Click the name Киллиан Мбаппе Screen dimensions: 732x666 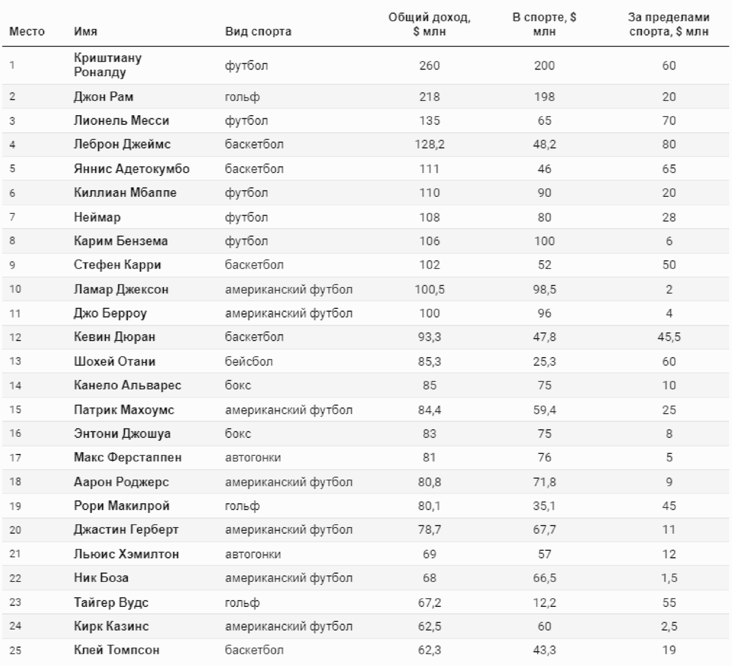click(x=125, y=193)
